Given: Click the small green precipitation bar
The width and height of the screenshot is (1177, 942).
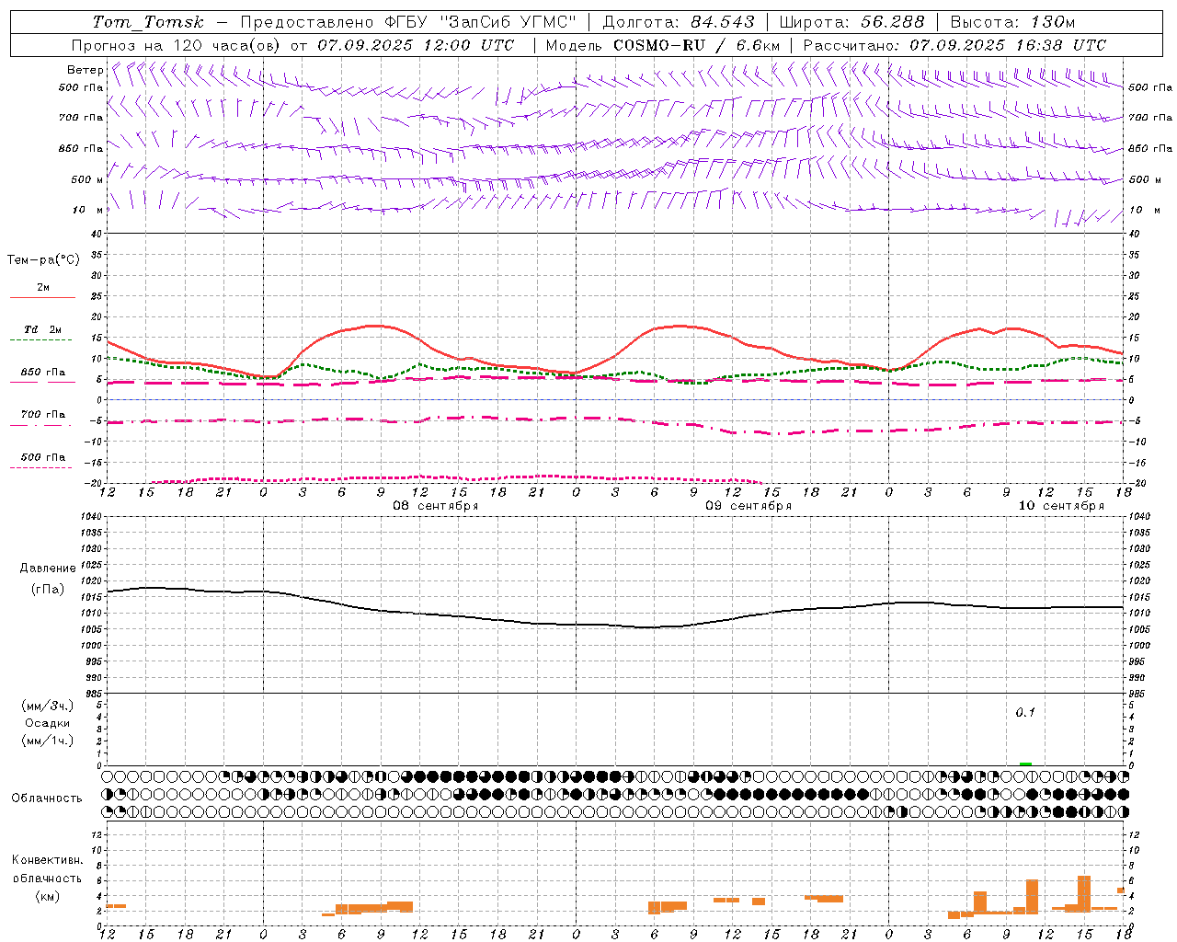Looking at the screenshot, I should point(1025,764).
